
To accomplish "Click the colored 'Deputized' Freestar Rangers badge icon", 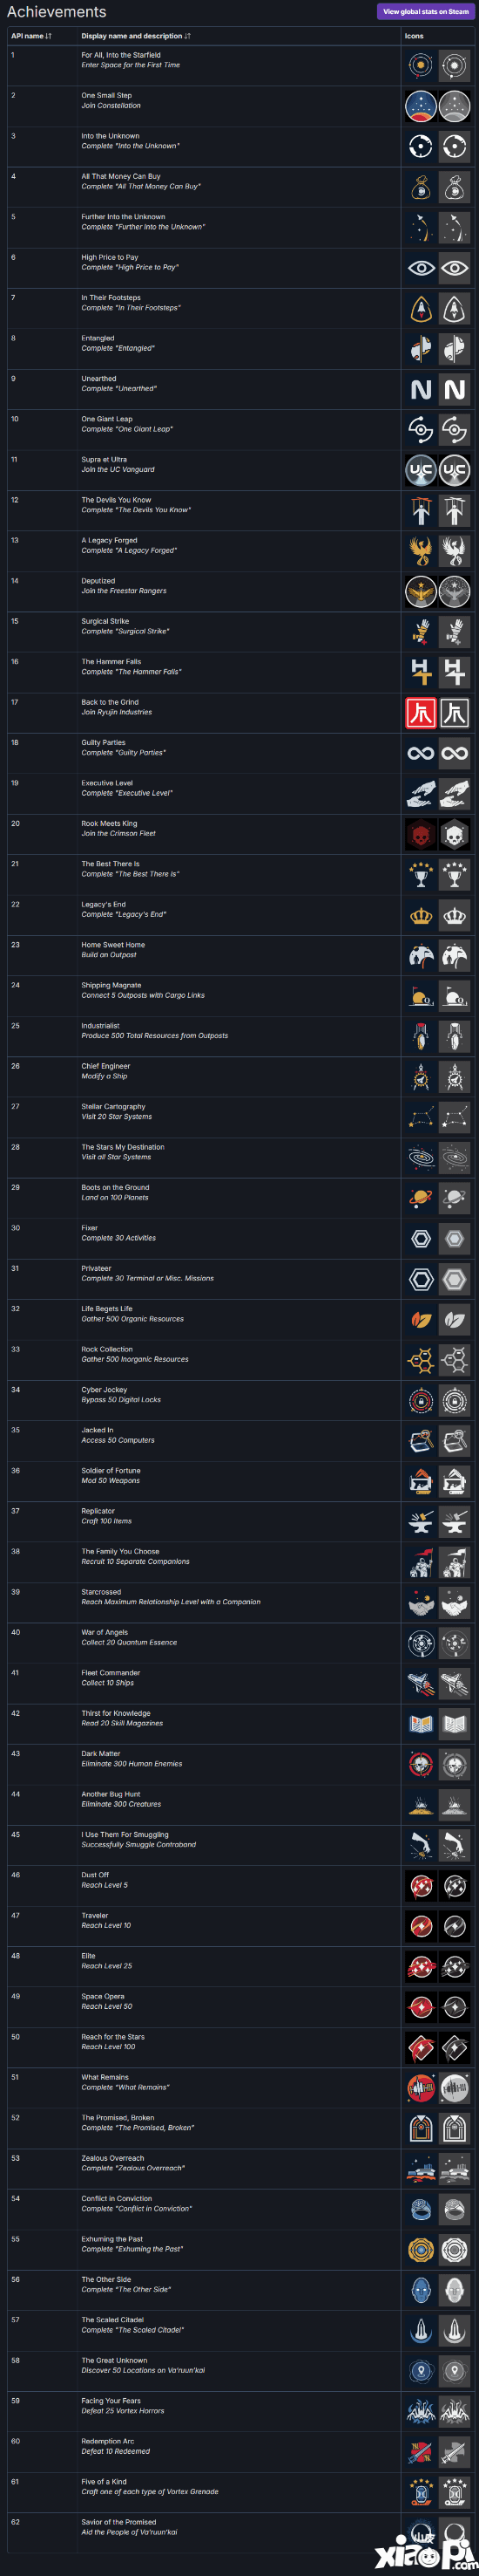I will [x=422, y=592].
